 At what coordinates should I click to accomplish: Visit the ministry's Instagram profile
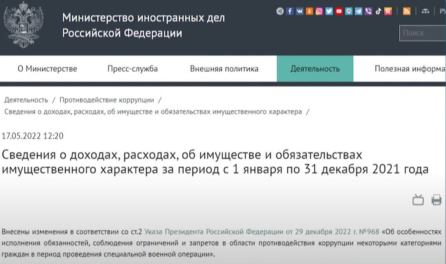[x=319, y=11]
